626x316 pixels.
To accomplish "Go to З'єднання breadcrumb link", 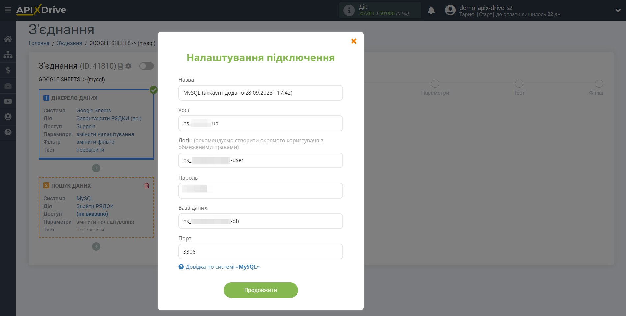I will pos(69,43).
